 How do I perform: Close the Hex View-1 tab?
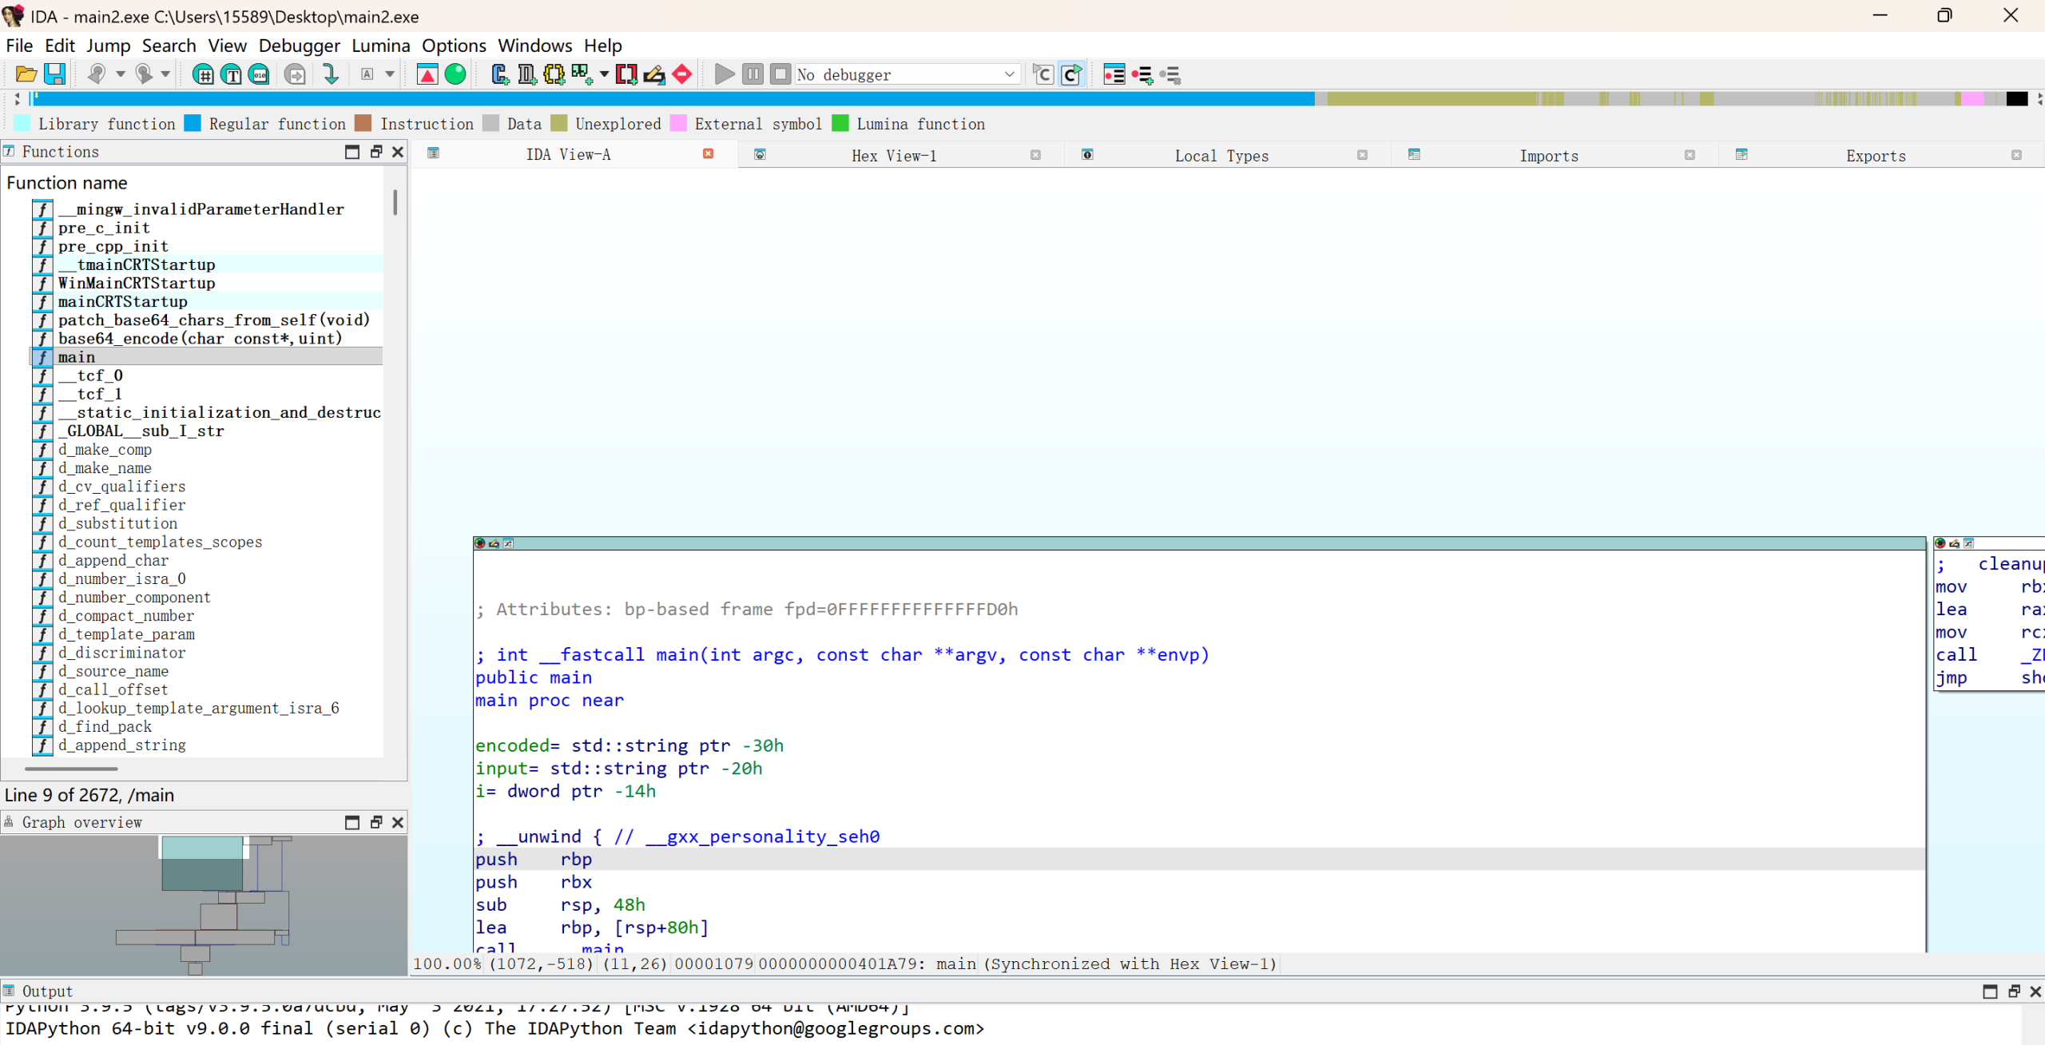tap(1035, 155)
